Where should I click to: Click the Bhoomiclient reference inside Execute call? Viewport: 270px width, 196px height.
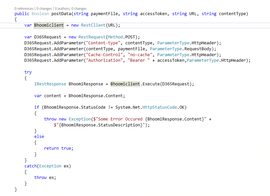point(125,84)
